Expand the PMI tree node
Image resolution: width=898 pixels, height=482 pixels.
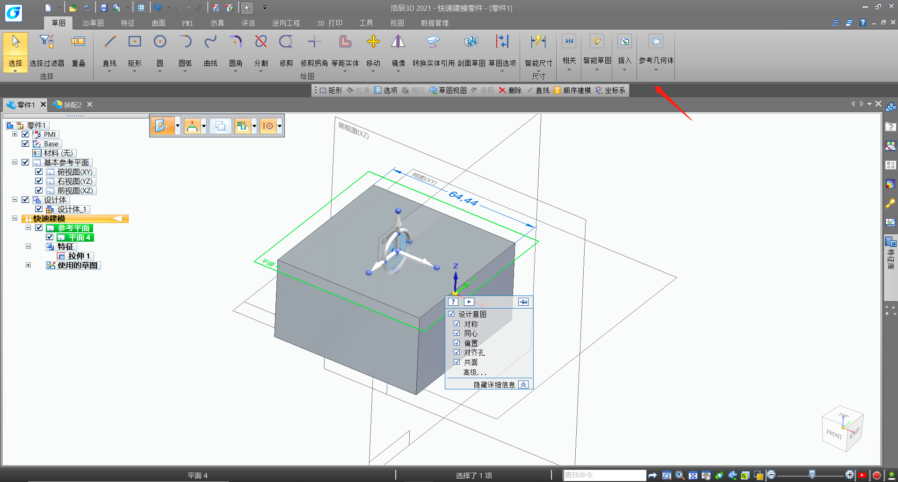coord(14,134)
